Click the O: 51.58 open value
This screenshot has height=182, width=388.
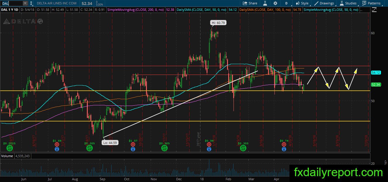[44, 10]
